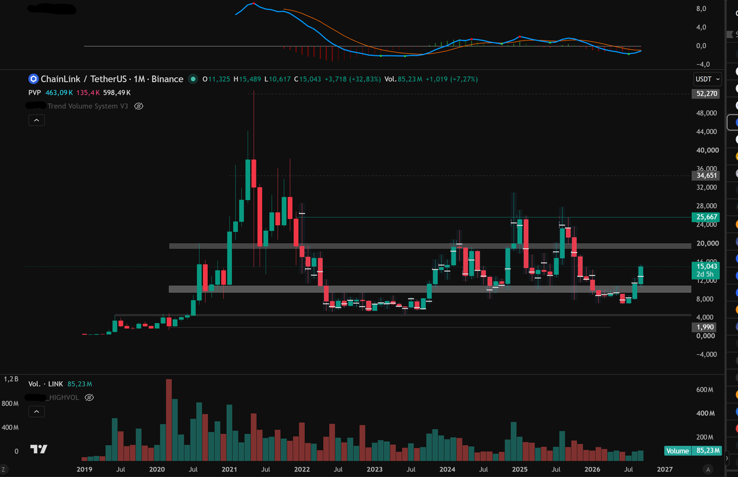Click the 34,651 price label
The width and height of the screenshot is (738, 477).
pyautogui.click(x=705, y=176)
